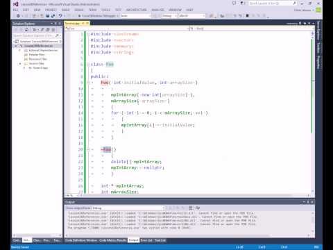The height and width of the screenshot is (250, 333).
Task: Click the stop debugging square icon
Action: (x=247, y=16)
